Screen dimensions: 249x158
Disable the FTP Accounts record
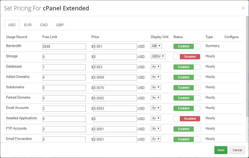187,129
